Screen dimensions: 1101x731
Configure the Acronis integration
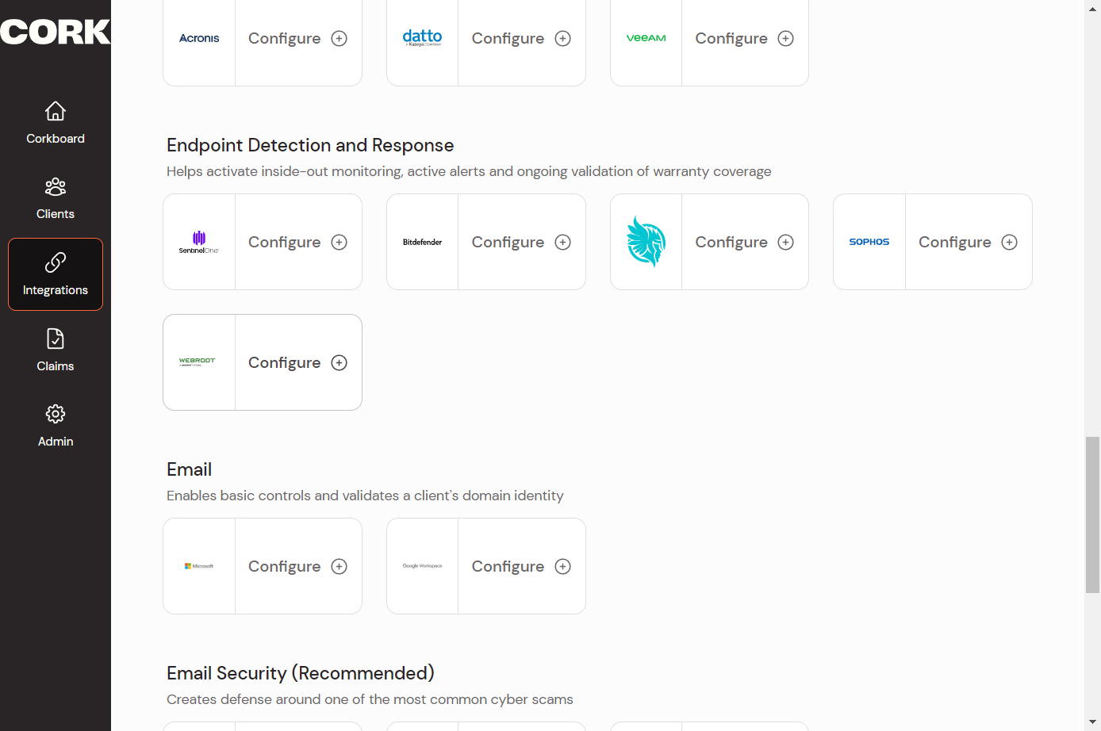coord(298,38)
